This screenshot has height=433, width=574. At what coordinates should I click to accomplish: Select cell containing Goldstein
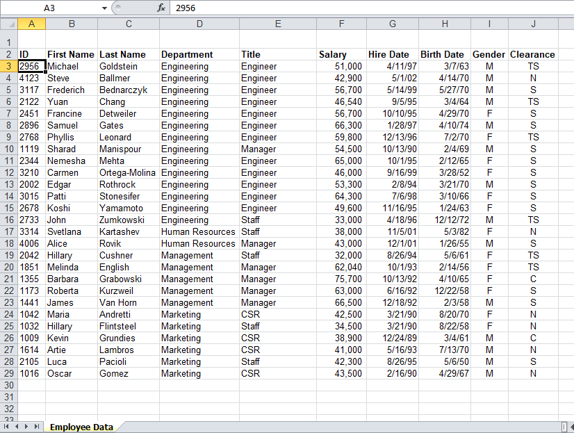coord(129,66)
